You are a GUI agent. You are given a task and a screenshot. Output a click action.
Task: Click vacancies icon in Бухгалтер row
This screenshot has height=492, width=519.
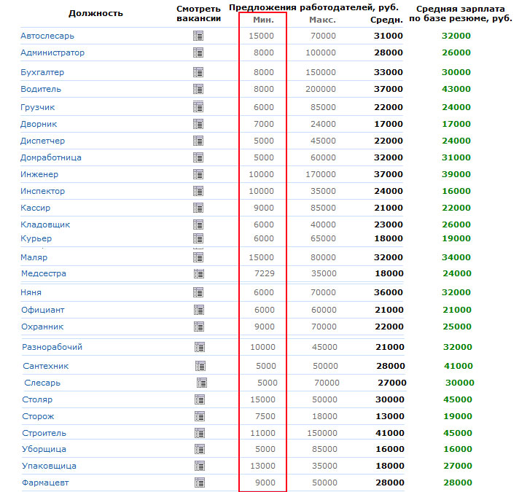coord(198,72)
